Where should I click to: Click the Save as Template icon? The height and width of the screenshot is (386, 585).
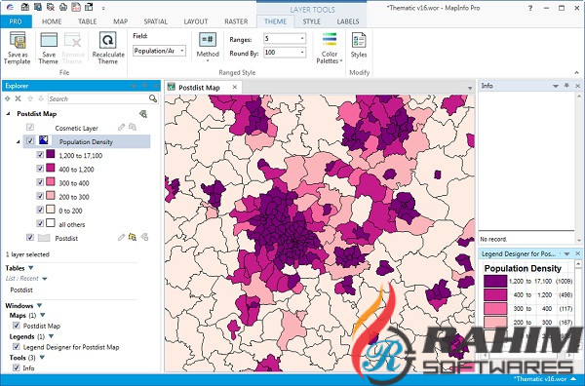click(x=18, y=41)
